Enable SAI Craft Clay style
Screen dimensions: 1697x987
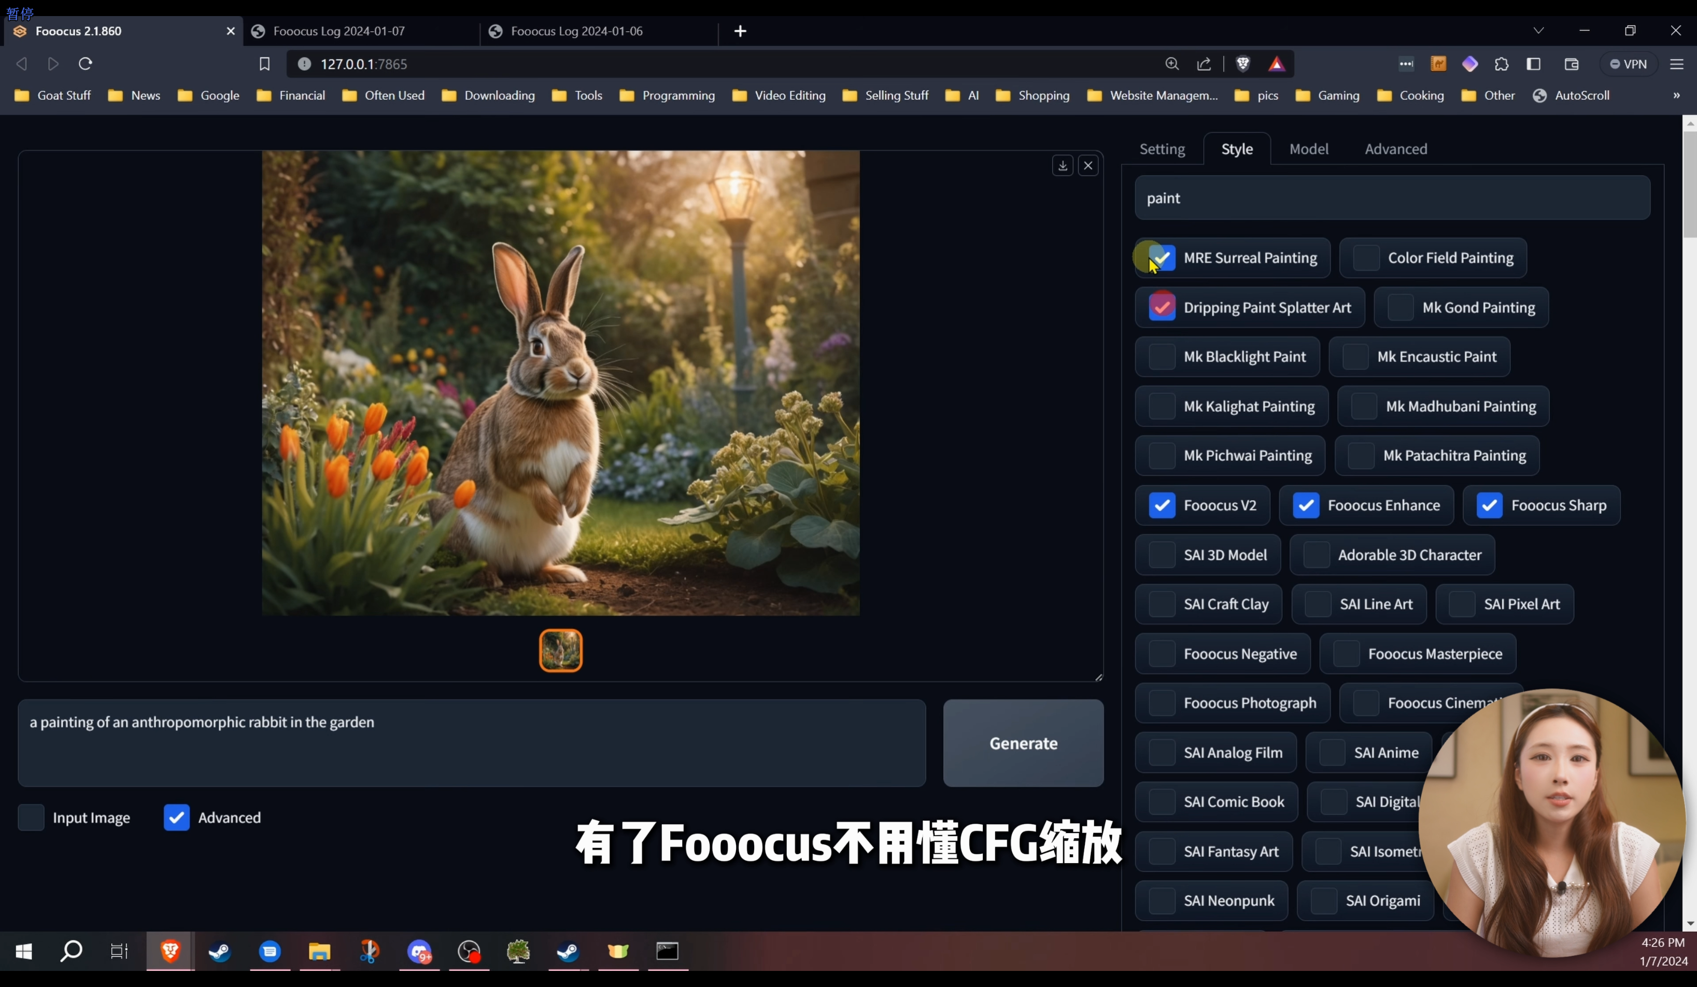click(1162, 604)
